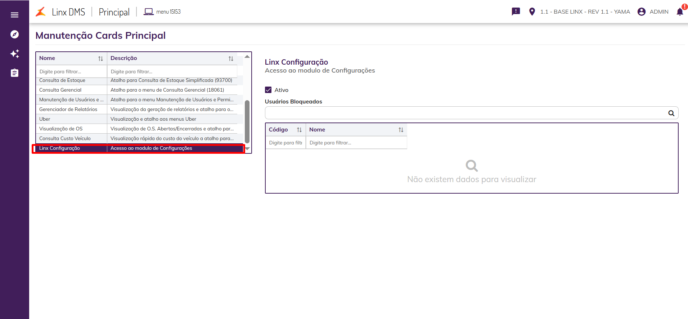The image size is (688, 319).
Task: Click description 'Atalho para Consulta de Estoque Simplificada (93700)'
Action: 171,80
